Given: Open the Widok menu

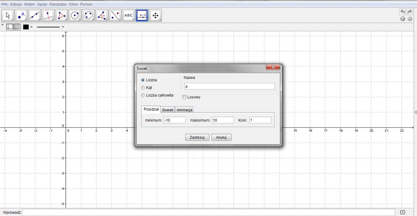Looking at the screenshot, I should (29, 4).
